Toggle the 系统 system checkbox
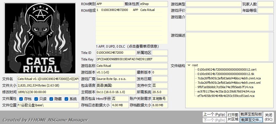 66,99
